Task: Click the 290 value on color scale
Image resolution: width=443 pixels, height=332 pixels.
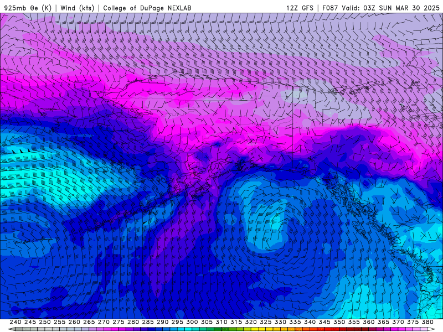Action: [162, 322]
